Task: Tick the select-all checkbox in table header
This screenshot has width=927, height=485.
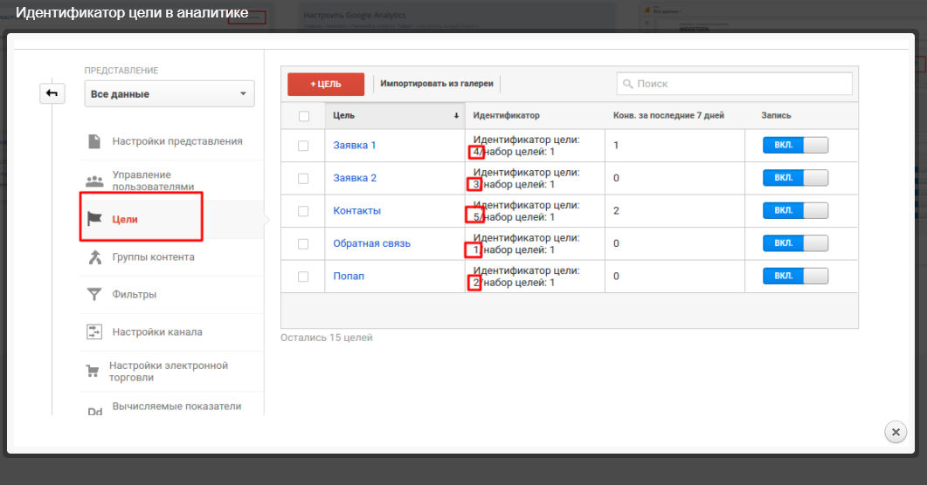Action: pyautogui.click(x=303, y=116)
